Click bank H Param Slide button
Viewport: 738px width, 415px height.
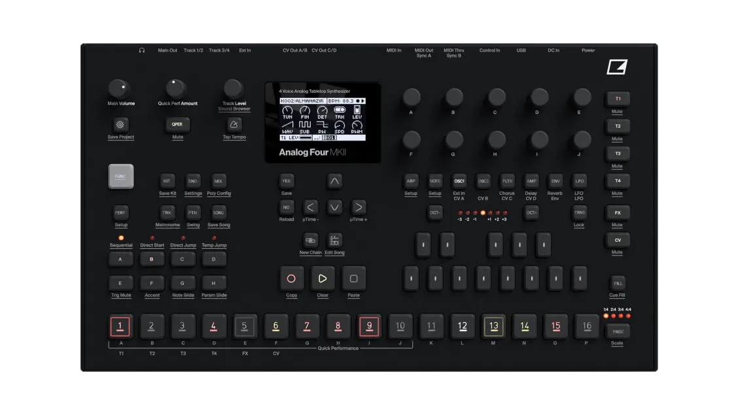[214, 284]
